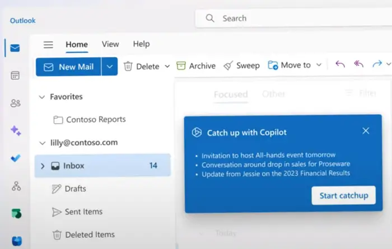392x249 pixels.
Task: Click the New Mail button
Action: coord(68,67)
